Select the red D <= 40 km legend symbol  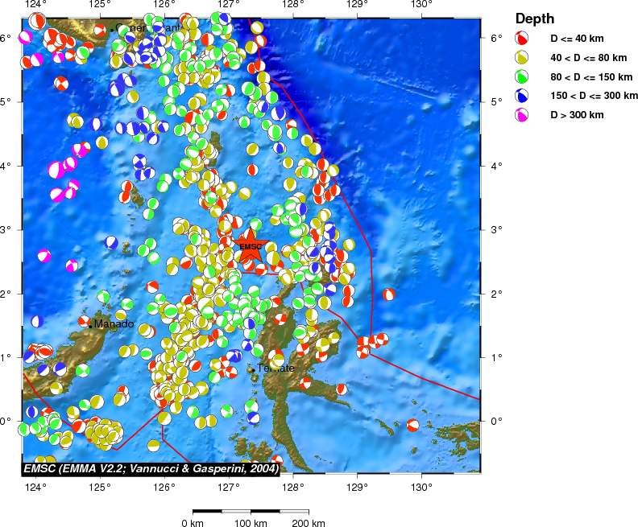522,38
